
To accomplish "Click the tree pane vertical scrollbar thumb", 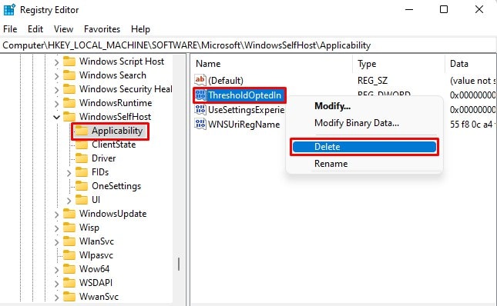I will 179,264.
